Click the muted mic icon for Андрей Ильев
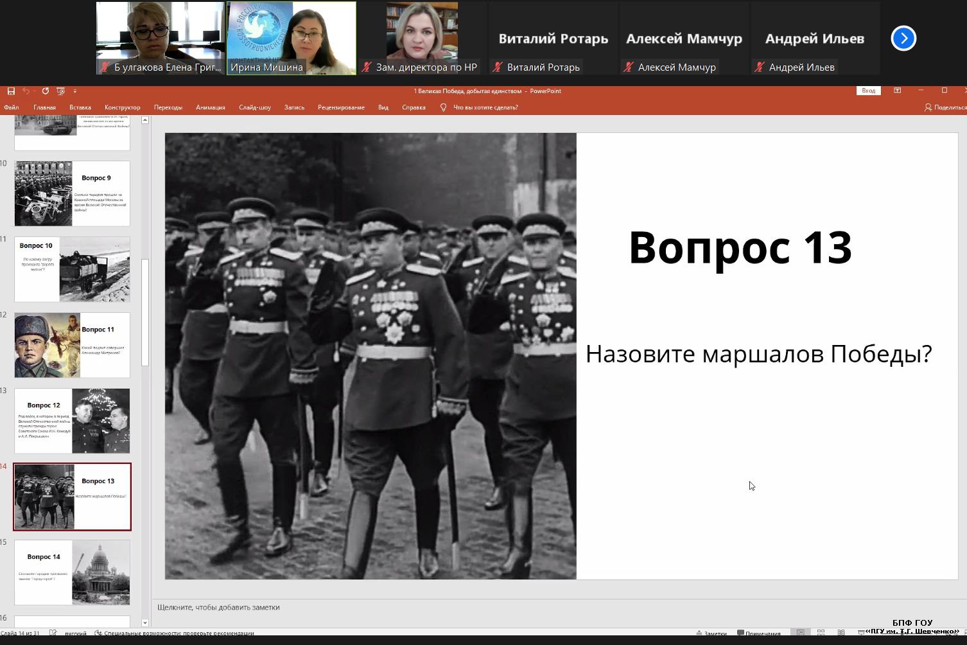 759,67
